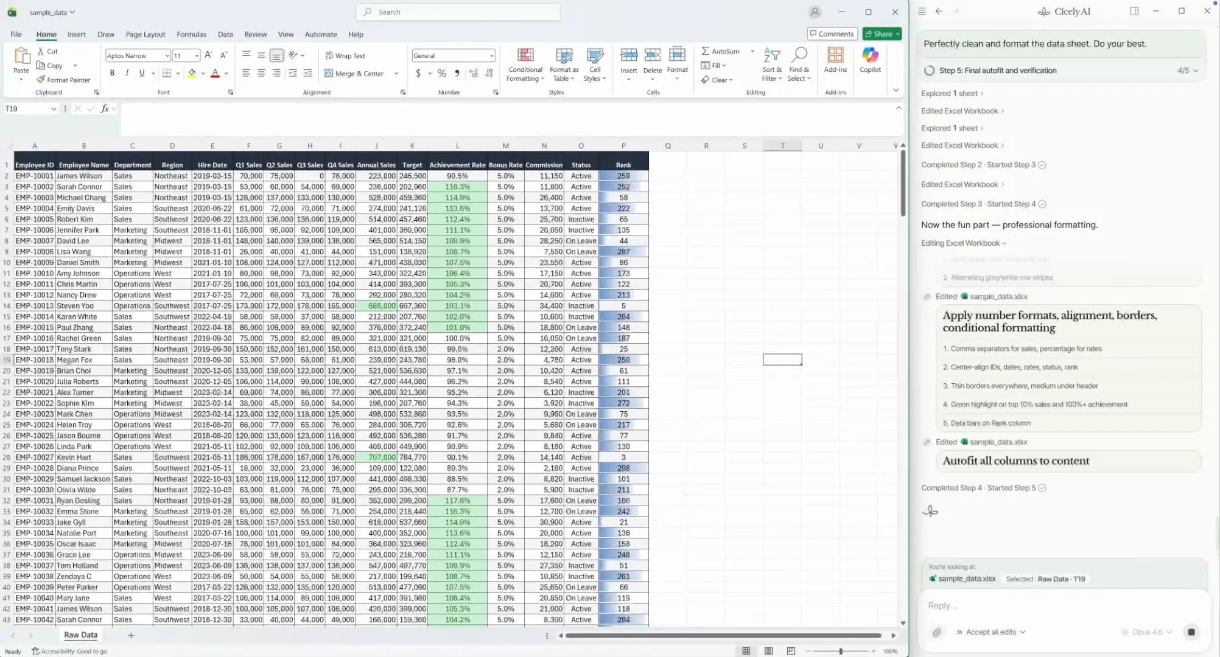Open the font name dropdown

tap(167, 56)
